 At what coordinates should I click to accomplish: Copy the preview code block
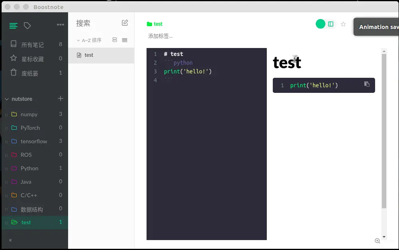click(367, 84)
